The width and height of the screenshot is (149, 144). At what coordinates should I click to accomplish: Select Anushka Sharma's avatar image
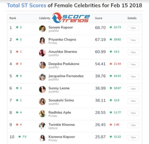tap(42, 53)
